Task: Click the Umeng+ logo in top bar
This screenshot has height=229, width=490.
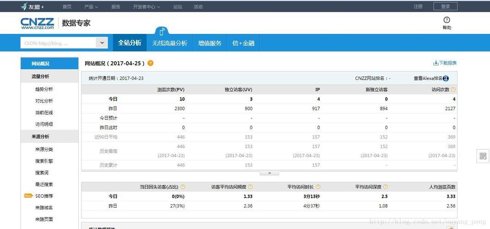Action: click(32, 6)
